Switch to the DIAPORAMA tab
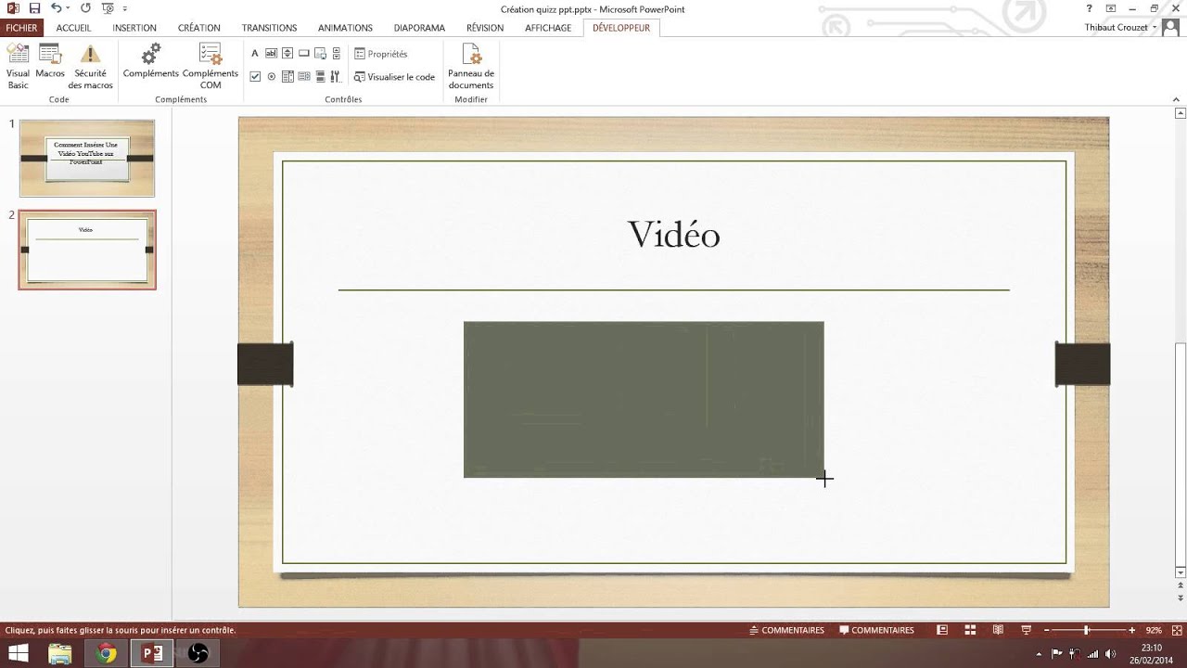The image size is (1187, 668). click(x=419, y=28)
